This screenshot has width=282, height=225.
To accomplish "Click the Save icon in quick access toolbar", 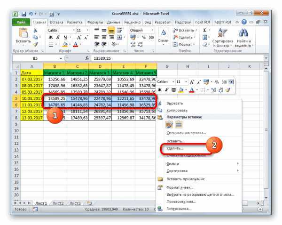I will point(24,14).
